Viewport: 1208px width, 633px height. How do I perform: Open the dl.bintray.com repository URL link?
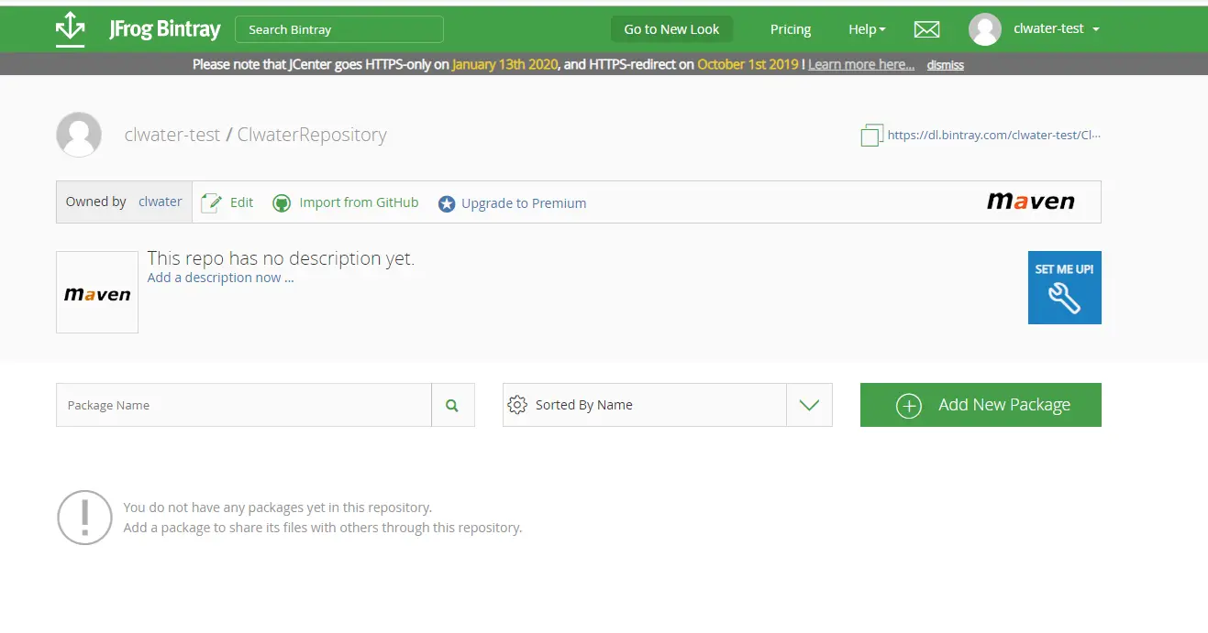[x=994, y=135]
